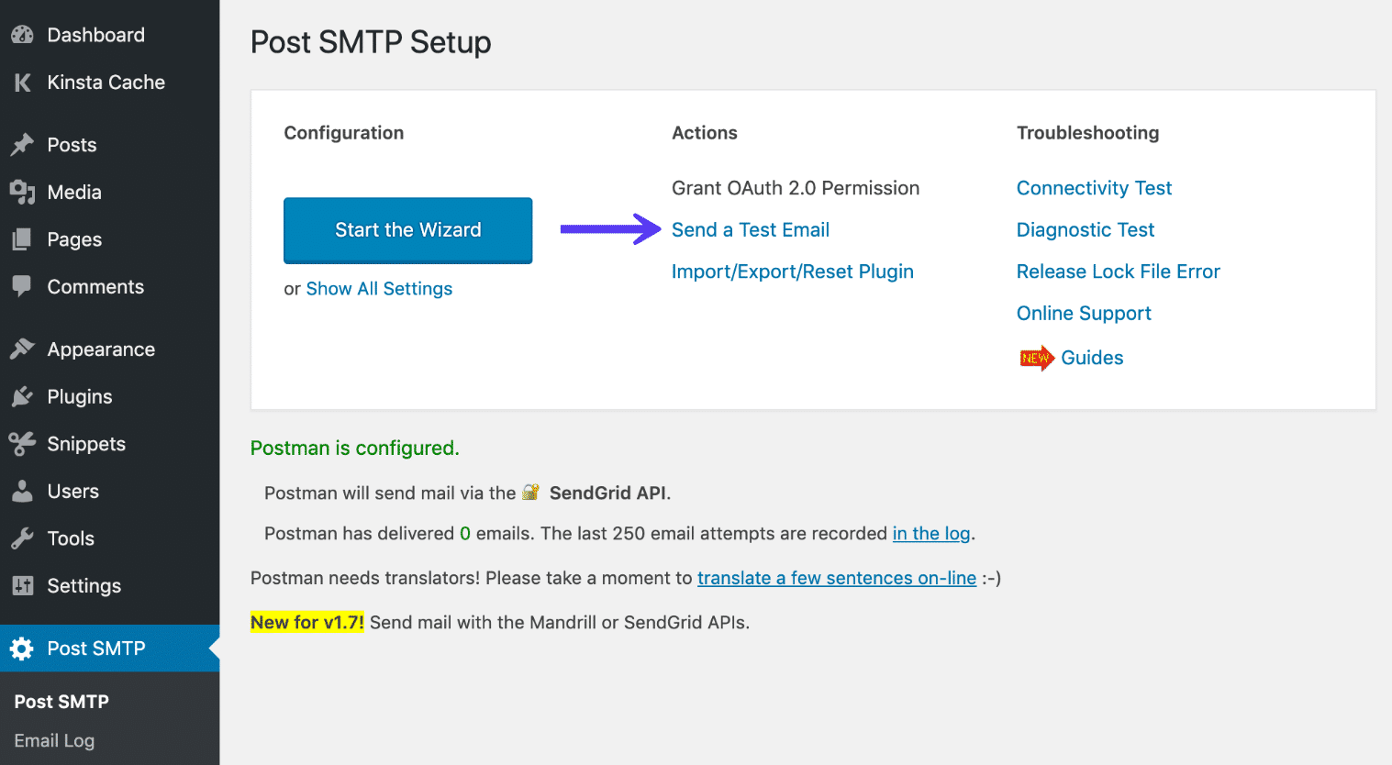Click Send a Test Email
The image size is (1392, 765).
coord(750,229)
